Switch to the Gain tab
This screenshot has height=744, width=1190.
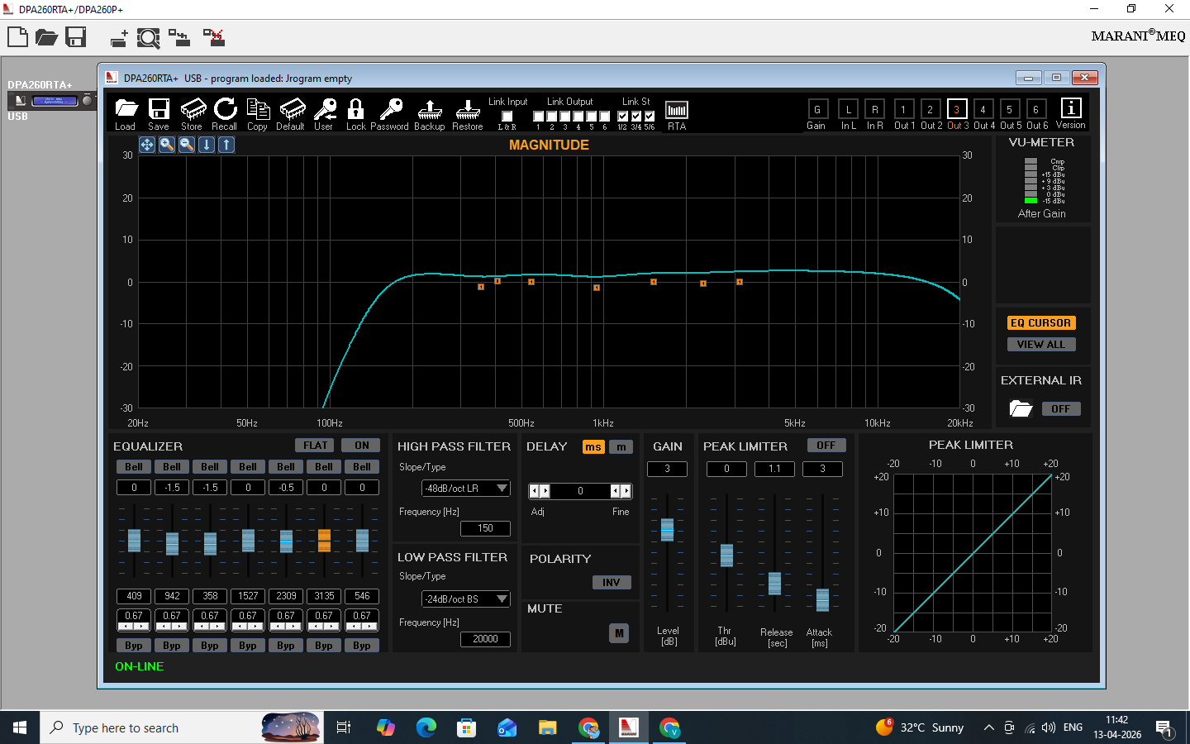pyautogui.click(x=817, y=109)
